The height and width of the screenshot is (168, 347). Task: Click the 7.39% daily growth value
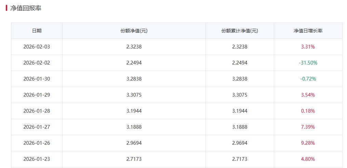tap(308, 127)
